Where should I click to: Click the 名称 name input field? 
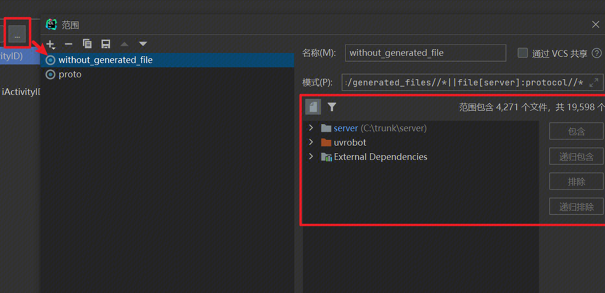pos(425,53)
